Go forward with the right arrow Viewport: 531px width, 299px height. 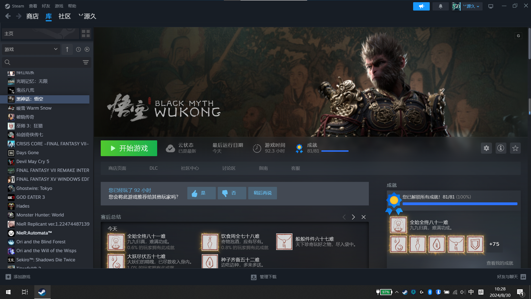coord(19,16)
